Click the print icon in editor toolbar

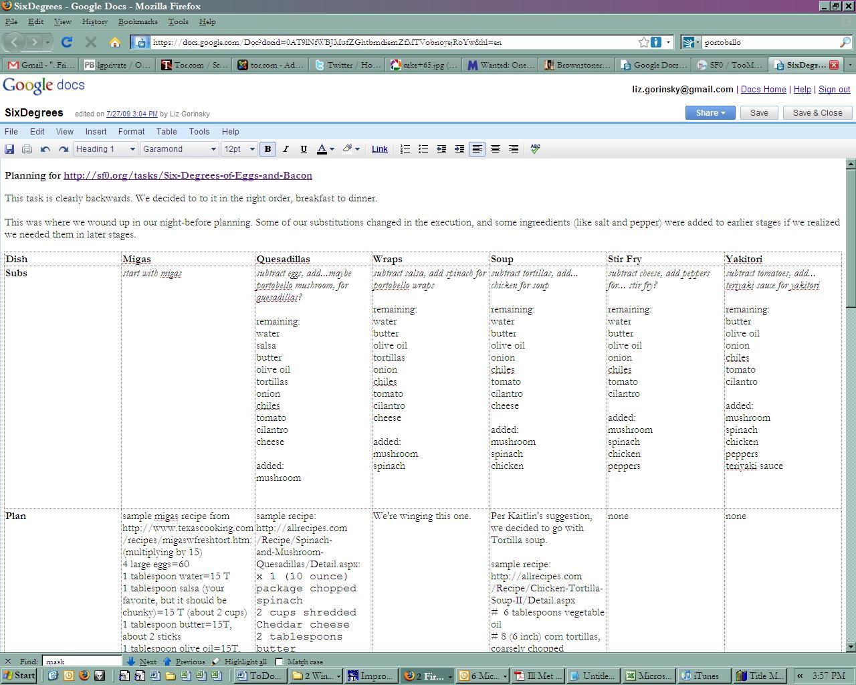pyautogui.click(x=27, y=149)
